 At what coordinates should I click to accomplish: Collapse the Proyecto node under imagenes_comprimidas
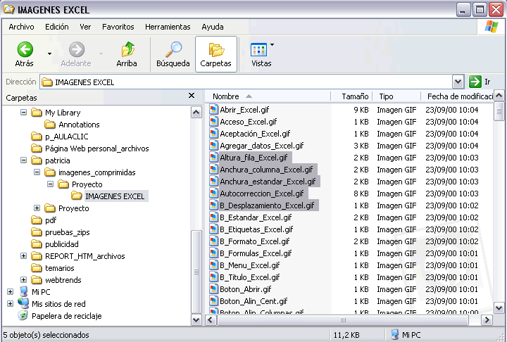[50, 184]
